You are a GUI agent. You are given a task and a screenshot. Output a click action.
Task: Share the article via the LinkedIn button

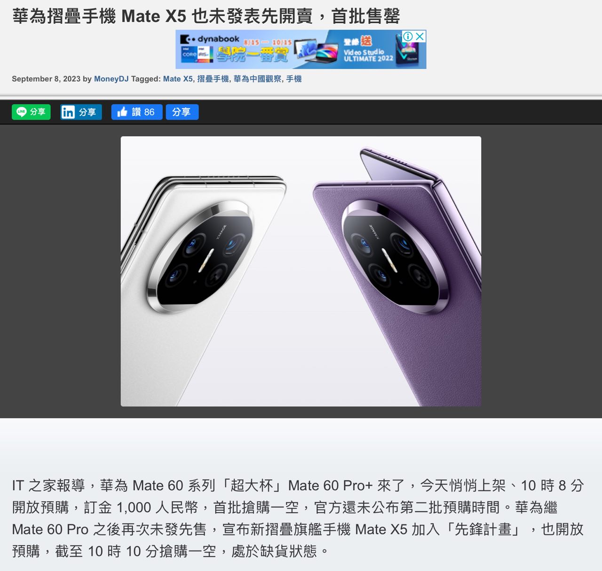coord(81,112)
